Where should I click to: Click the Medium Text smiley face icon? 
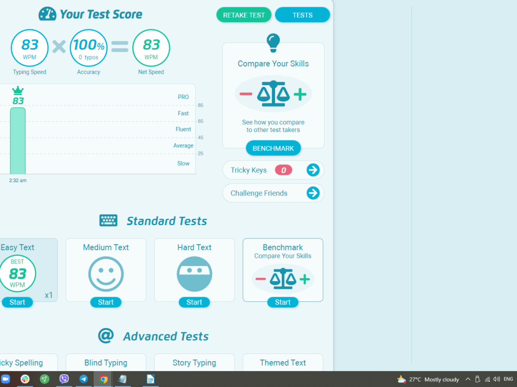pyautogui.click(x=106, y=274)
